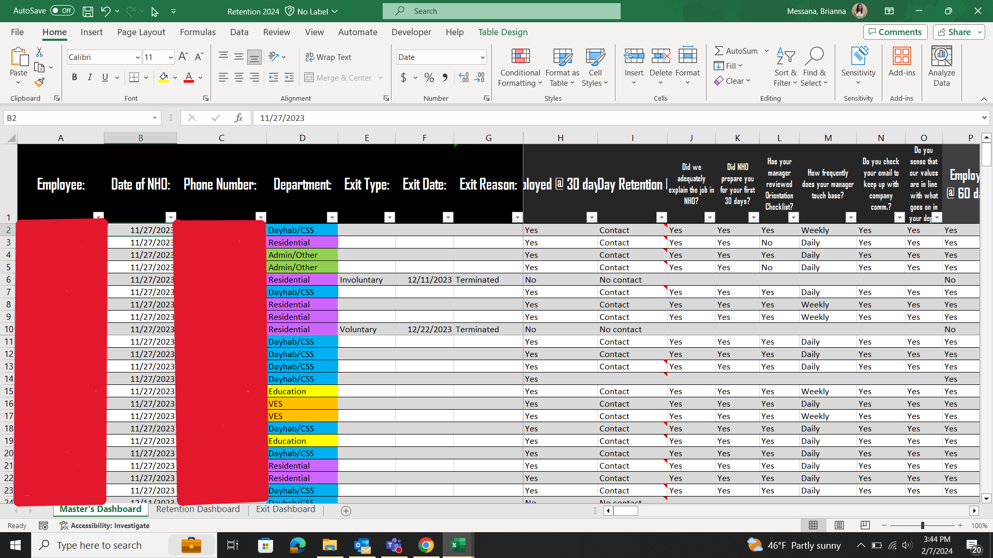Viewport: 993px width, 558px height.
Task: Apply the yellow fill color button
Action: pyautogui.click(x=163, y=78)
